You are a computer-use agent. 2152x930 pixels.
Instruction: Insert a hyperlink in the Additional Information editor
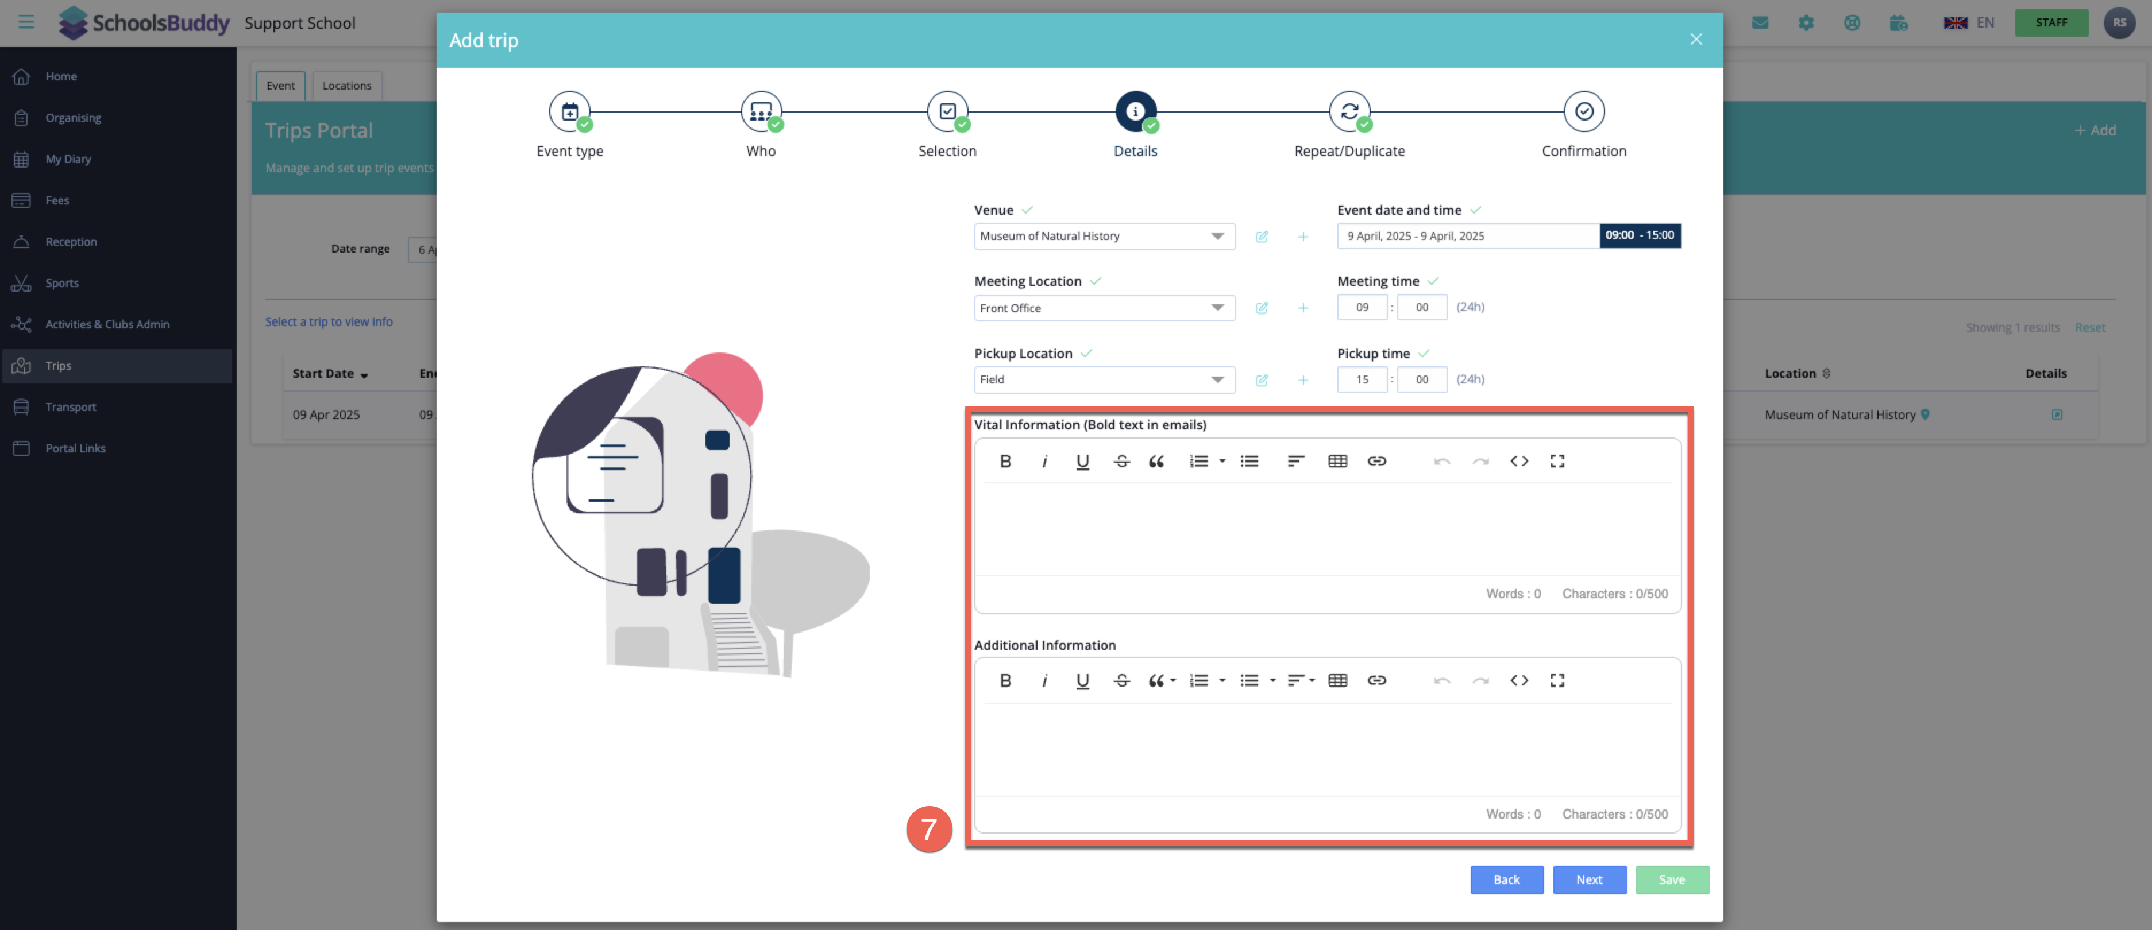pos(1377,680)
